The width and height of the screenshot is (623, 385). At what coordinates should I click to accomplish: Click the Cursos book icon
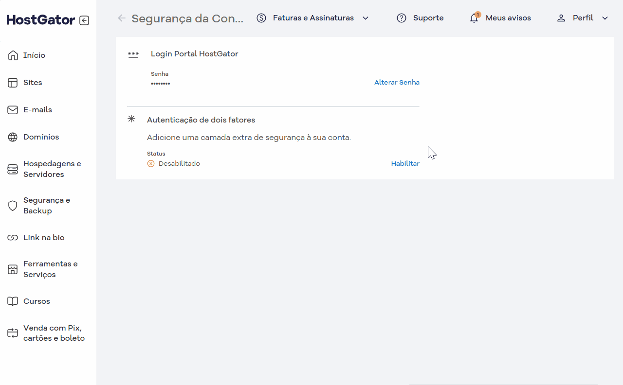tap(13, 301)
